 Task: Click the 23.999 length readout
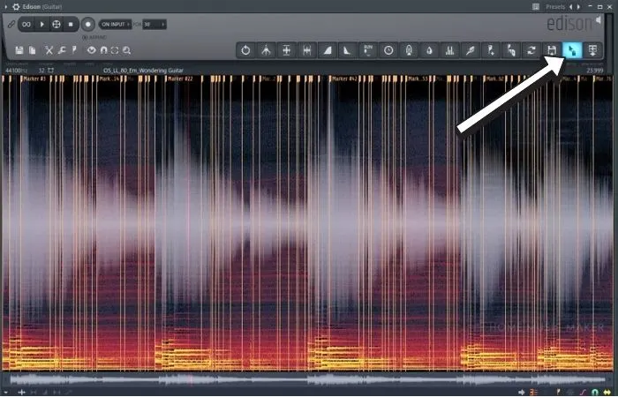[595, 71]
